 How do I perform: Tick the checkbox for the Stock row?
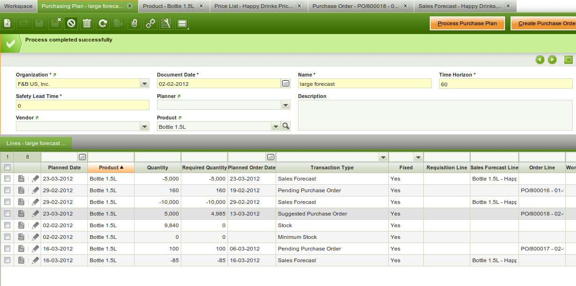point(7,225)
